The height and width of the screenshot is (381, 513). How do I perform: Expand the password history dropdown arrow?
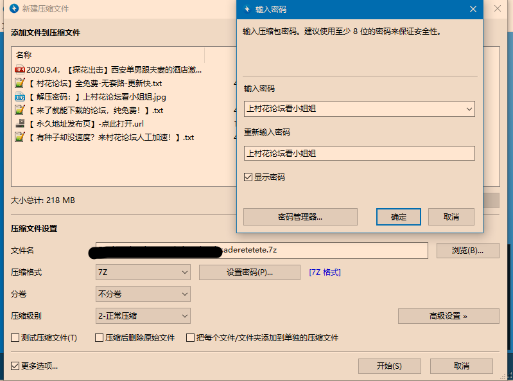click(x=469, y=109)
